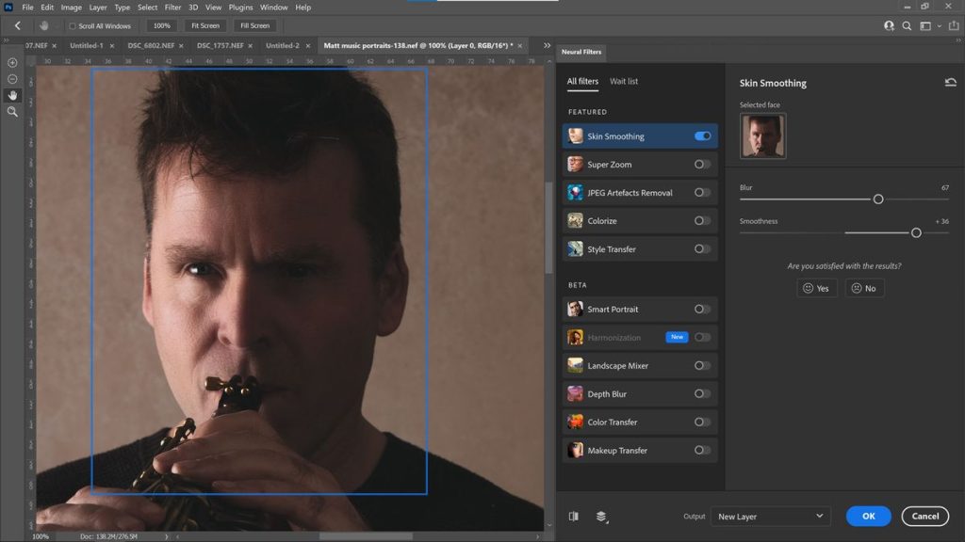Disable the Skin Smoothing toggle
Viewport: 965px width, 542px height.
(x=702, y=136)
